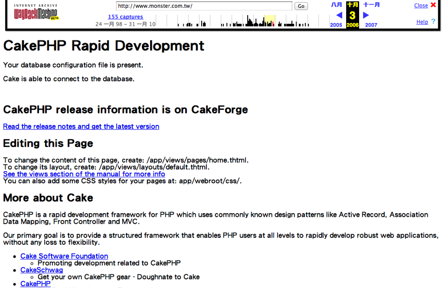Go to next capture with right arrow
Image resolution: width=442 pixels, height=288 pixels.
(x=366, y=15)
